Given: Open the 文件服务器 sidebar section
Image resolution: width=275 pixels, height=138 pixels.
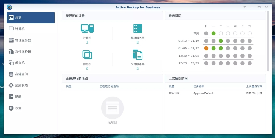Looking at the screenshot, I should click(x=30, y=52).
